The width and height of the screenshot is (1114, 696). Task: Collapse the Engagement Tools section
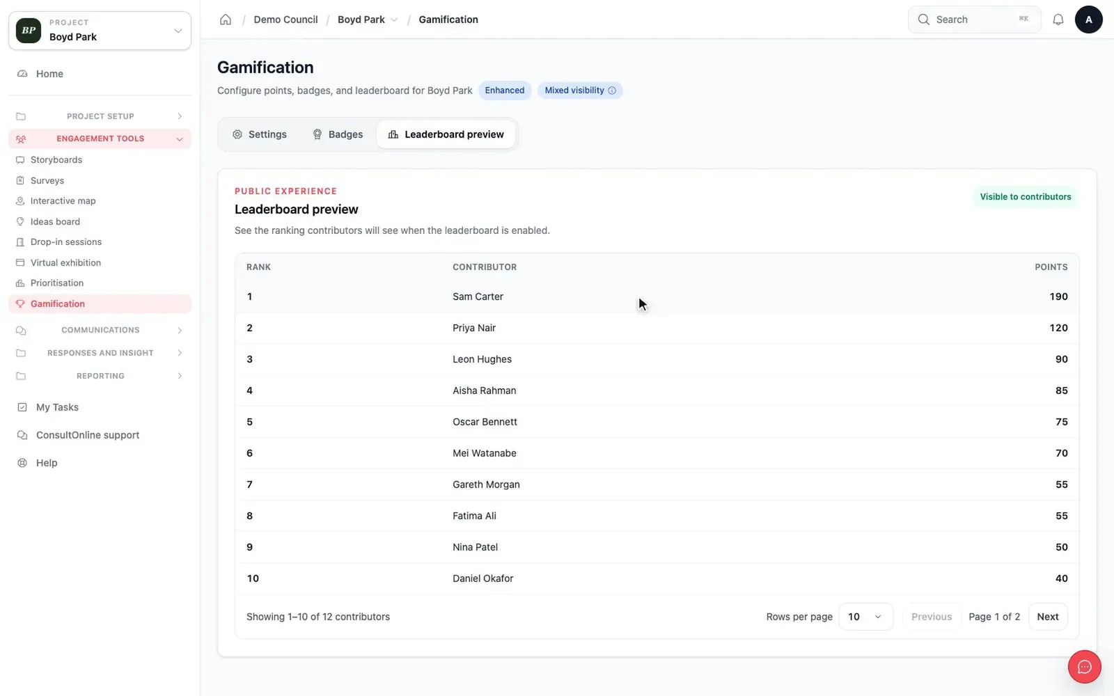coord(100,139)
